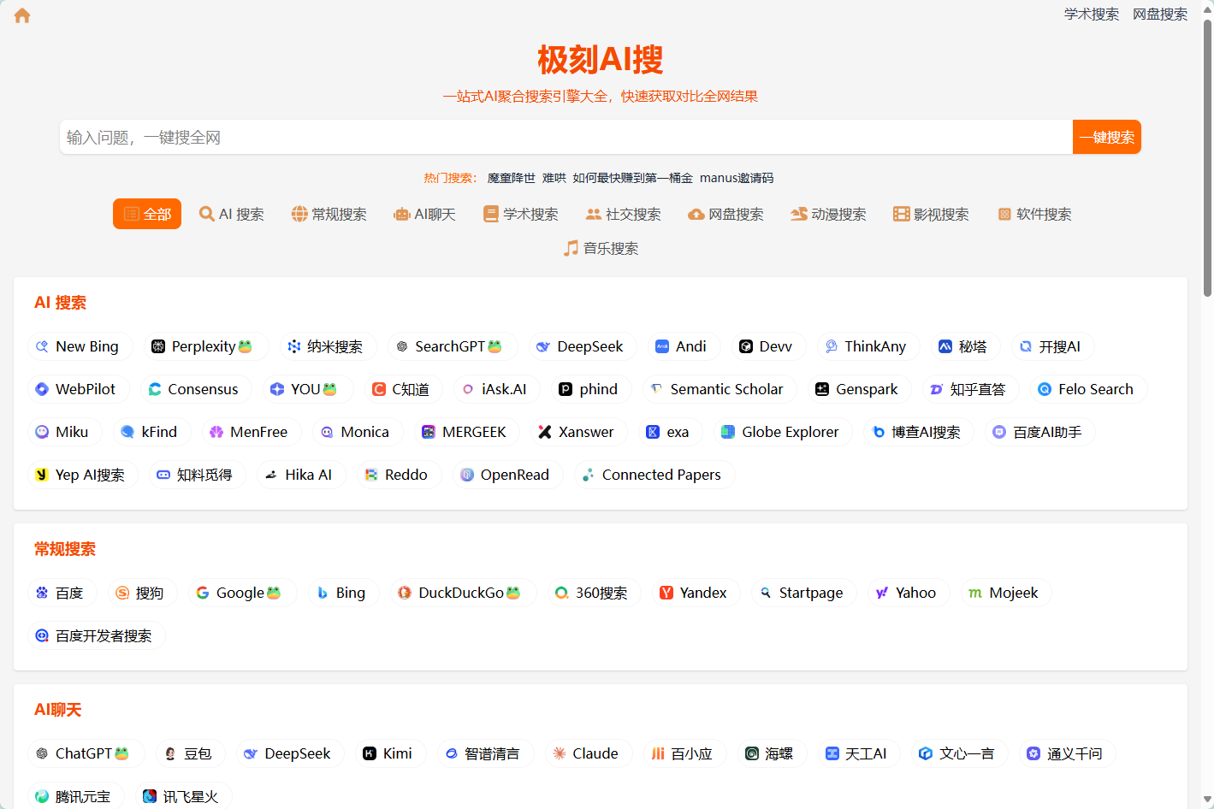Open the 搜狗 search chip
The height and width of the screenshot is (809, 1214).
pyautogui.click(x=141, y=593)
